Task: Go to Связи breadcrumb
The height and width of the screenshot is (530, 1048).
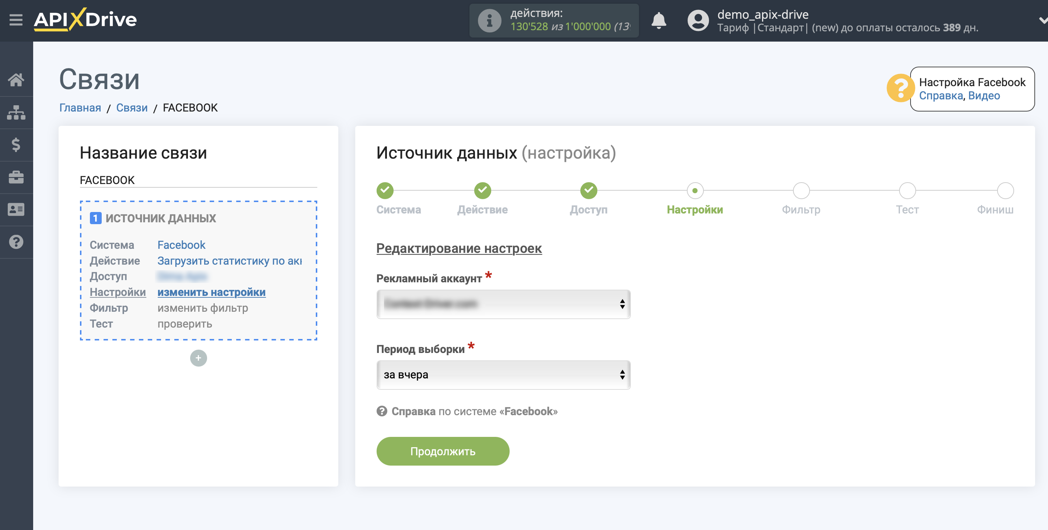Action: click(x=132, y=108)
